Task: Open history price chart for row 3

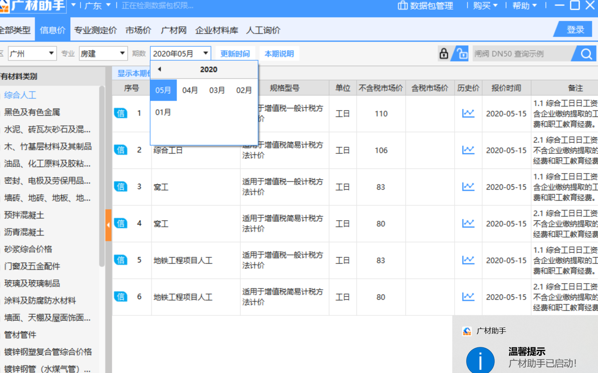Action: (x=468, y=187)
